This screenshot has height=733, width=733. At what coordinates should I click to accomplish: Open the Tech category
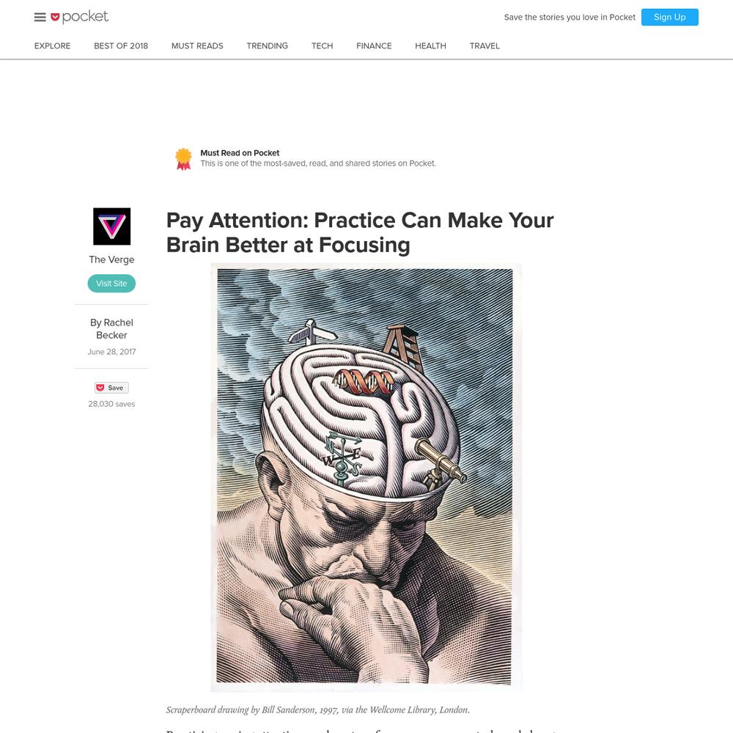coord(322,45)
